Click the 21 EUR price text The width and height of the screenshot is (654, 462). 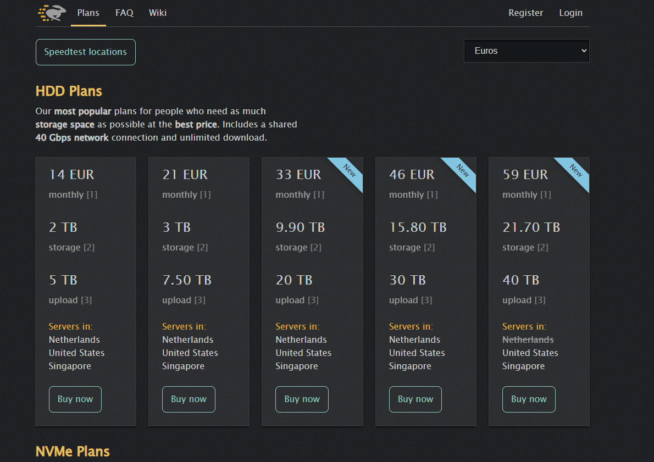tap(185, 174)
